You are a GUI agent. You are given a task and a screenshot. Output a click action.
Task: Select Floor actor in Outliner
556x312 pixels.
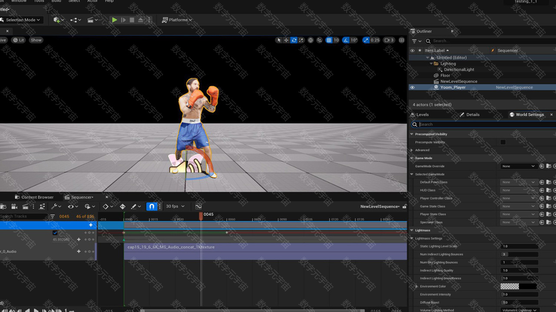(445, 75)
